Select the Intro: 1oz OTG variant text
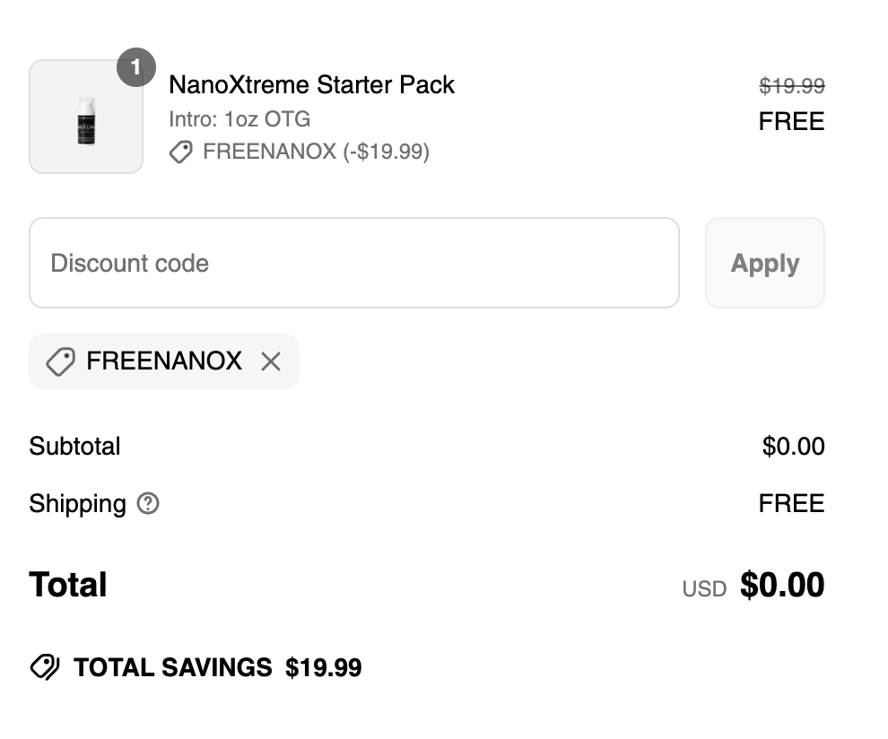The height and width of the screenshot is (739, 888). click(239, 119)
